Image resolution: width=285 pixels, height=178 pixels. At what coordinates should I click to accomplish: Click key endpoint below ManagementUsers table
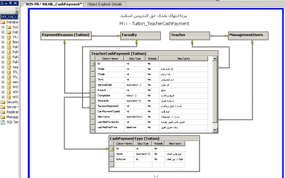pos(252,42)
